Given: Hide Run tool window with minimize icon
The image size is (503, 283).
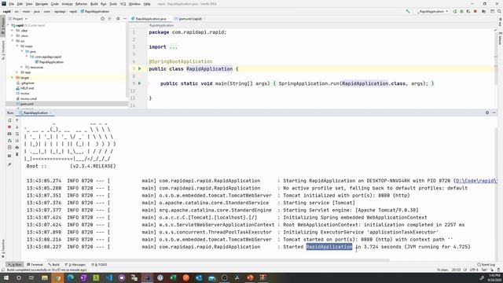Looking at the screenshot, I should point(494,112).
